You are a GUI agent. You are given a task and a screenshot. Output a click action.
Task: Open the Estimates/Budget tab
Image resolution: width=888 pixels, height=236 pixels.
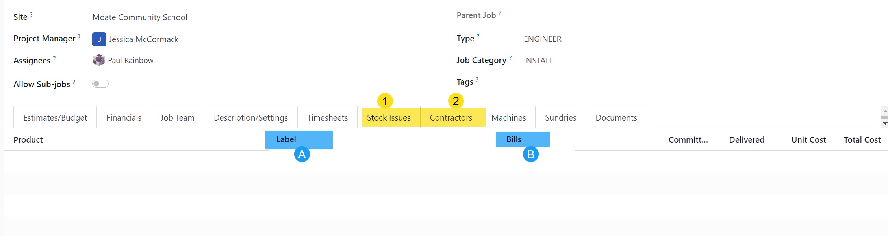55,118
